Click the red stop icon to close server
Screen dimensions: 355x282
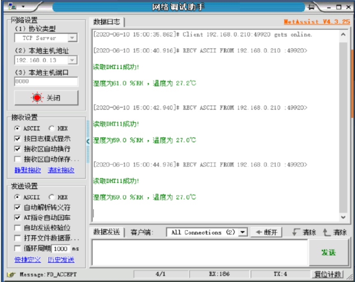point(37,97)
